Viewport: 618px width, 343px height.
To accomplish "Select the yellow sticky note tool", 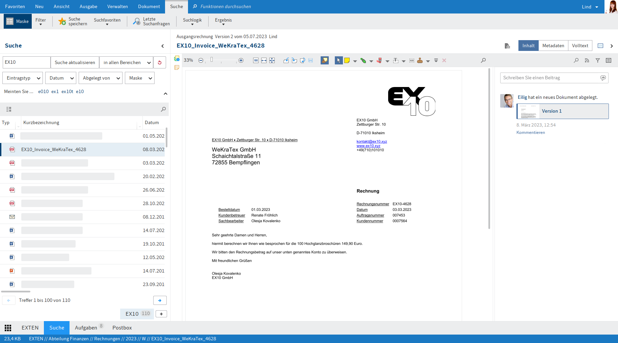I will point(347,60).
